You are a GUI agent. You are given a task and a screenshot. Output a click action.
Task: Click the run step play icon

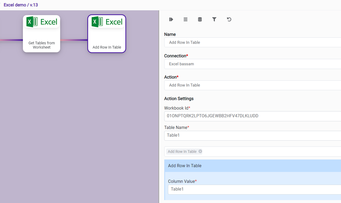[171, 19]
